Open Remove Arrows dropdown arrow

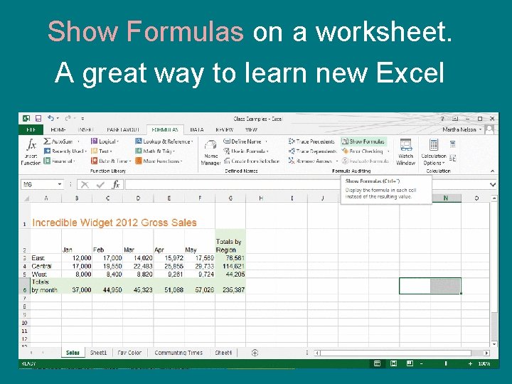(x=336, y=161)
